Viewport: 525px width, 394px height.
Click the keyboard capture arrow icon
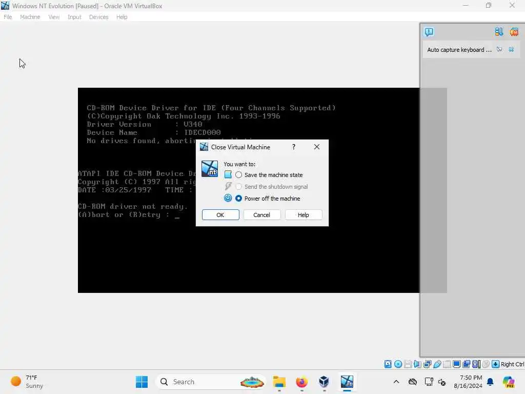pyautogui.click(x=496, y=364)
